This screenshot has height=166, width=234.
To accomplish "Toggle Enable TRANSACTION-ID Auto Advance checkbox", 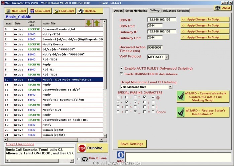I will [121, 74].
